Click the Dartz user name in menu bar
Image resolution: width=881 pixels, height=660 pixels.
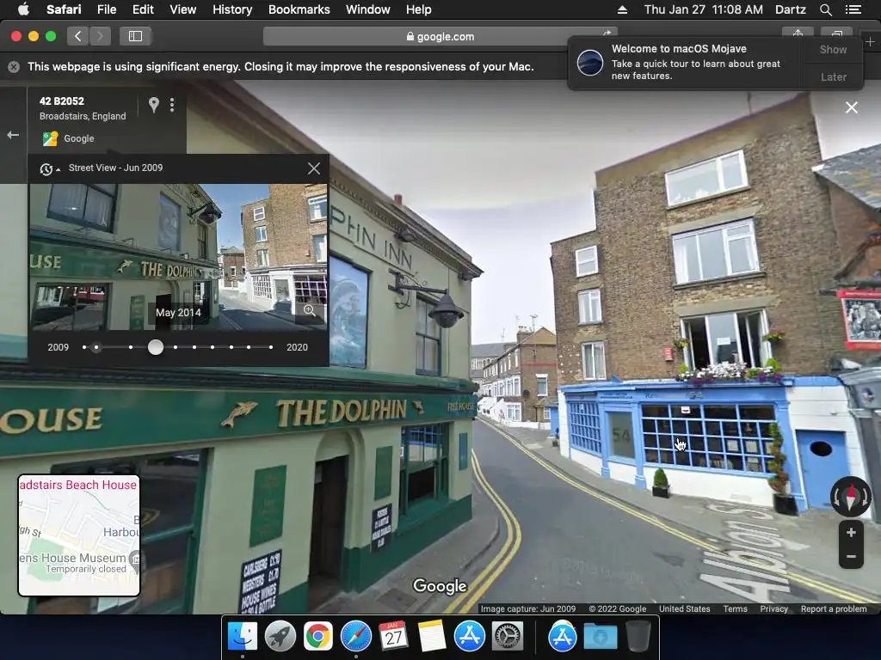pyautogui.click(x=790, y=9)
